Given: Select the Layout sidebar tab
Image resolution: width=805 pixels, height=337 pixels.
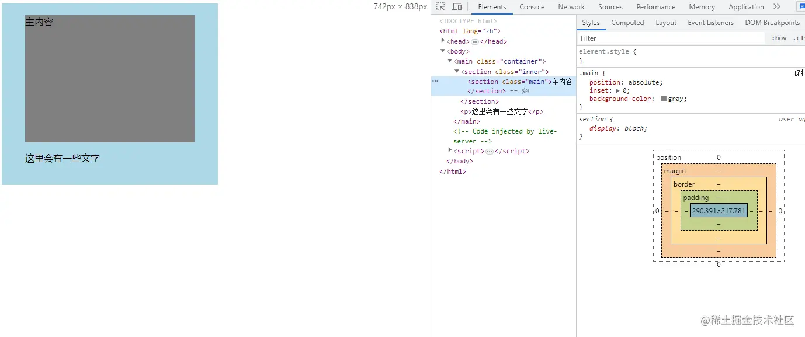Looking at the screenshot, I should [x=666, y=23].
